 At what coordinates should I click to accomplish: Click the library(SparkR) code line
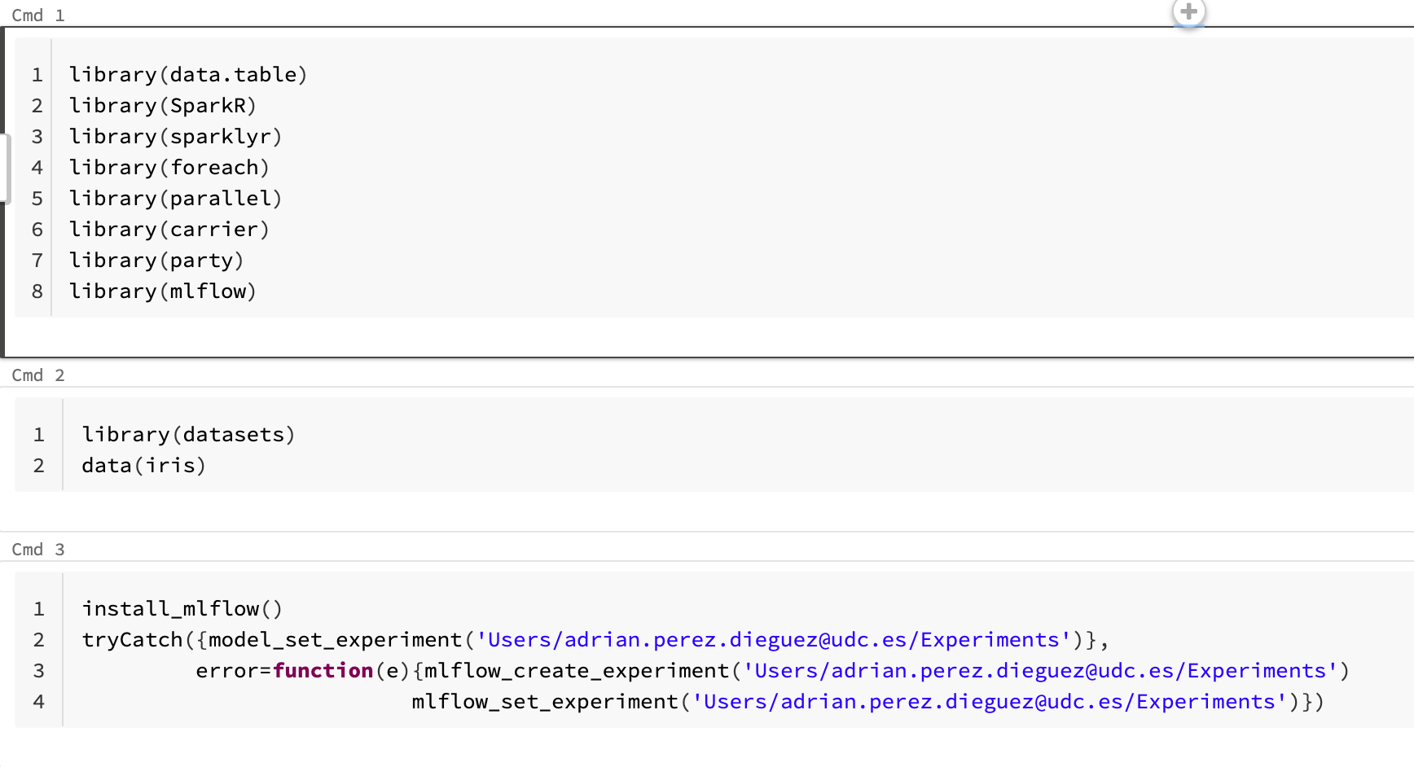tap(162, 106)
